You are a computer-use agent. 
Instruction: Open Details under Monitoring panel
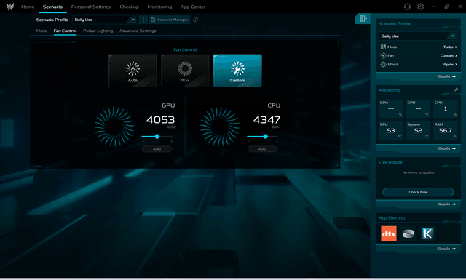(x=446, y=148)
